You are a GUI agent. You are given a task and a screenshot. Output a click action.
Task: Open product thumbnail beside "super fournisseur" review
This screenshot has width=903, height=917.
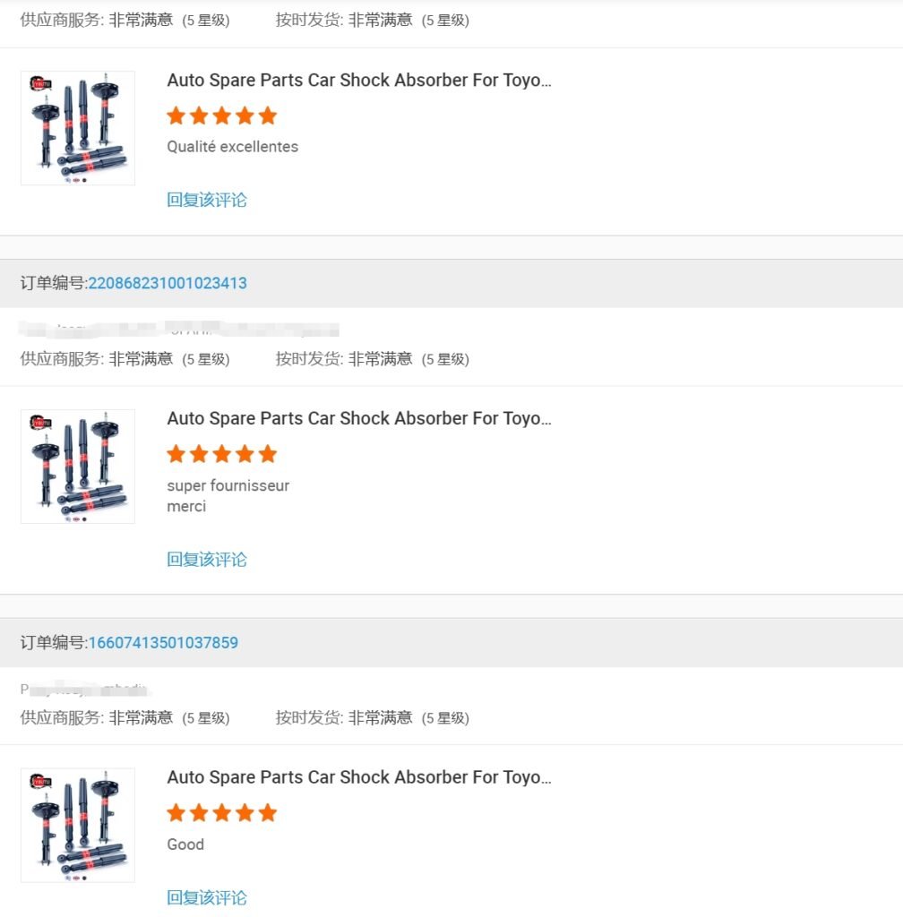(78, 467)
